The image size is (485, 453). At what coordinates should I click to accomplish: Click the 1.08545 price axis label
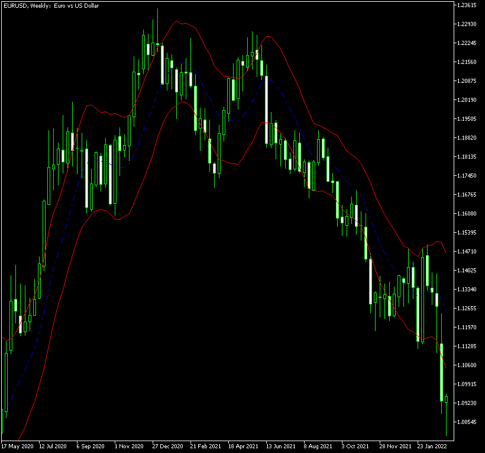(467, 422)
